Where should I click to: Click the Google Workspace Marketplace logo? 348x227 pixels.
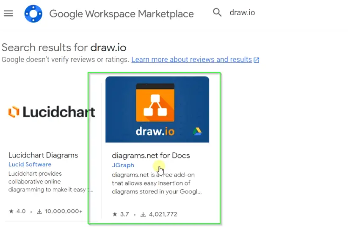point(33,14)
